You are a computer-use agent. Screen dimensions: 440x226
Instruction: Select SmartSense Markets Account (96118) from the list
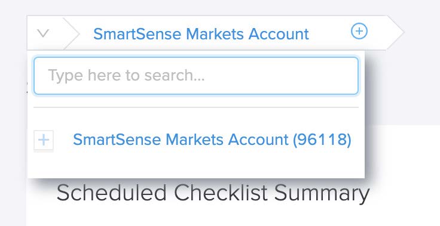pos(212,140)
